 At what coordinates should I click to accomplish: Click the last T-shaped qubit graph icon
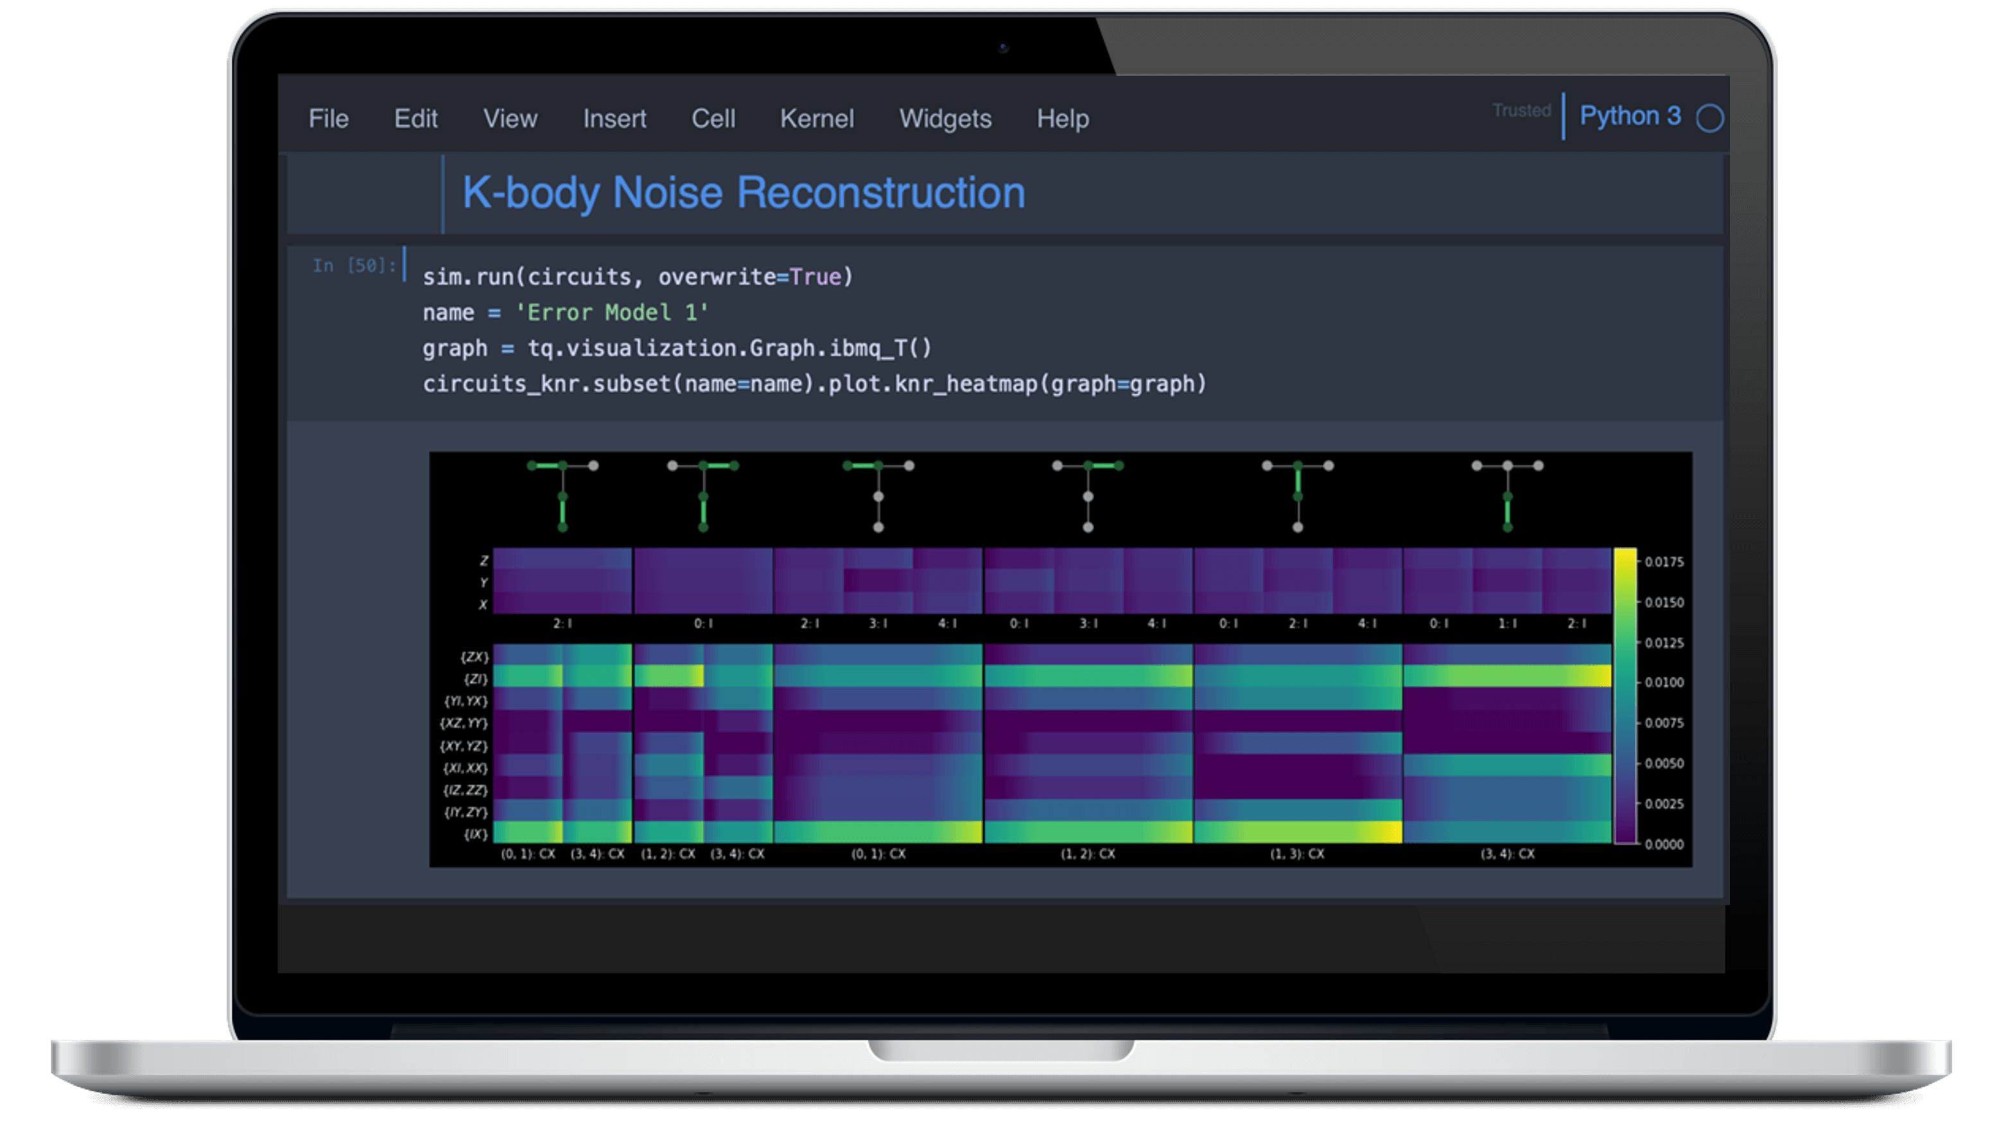tap(1506, 496)
